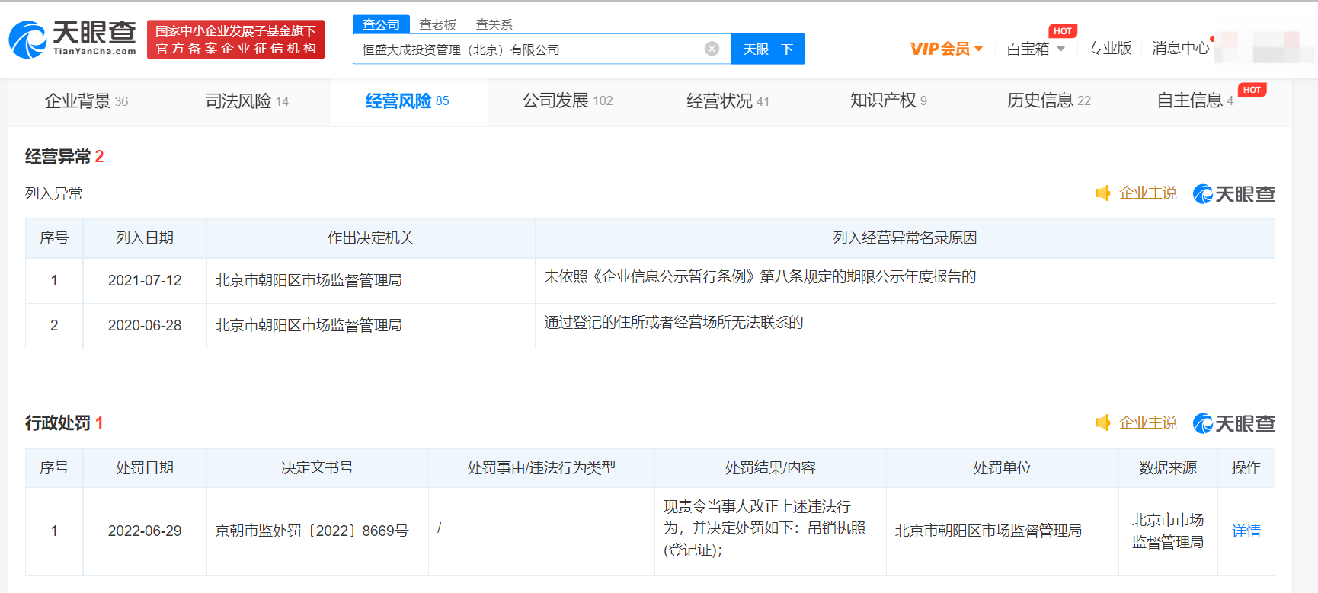1318x593 pixels.
Task: Open the 自主信息 tab
Action: (x=1195, y=100)
